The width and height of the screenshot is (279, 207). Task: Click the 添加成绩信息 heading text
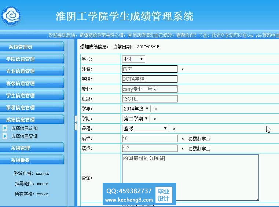[94, 47]
